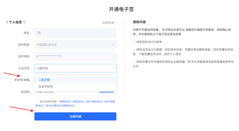Click into the 验证码 input field

coord(65,92)
